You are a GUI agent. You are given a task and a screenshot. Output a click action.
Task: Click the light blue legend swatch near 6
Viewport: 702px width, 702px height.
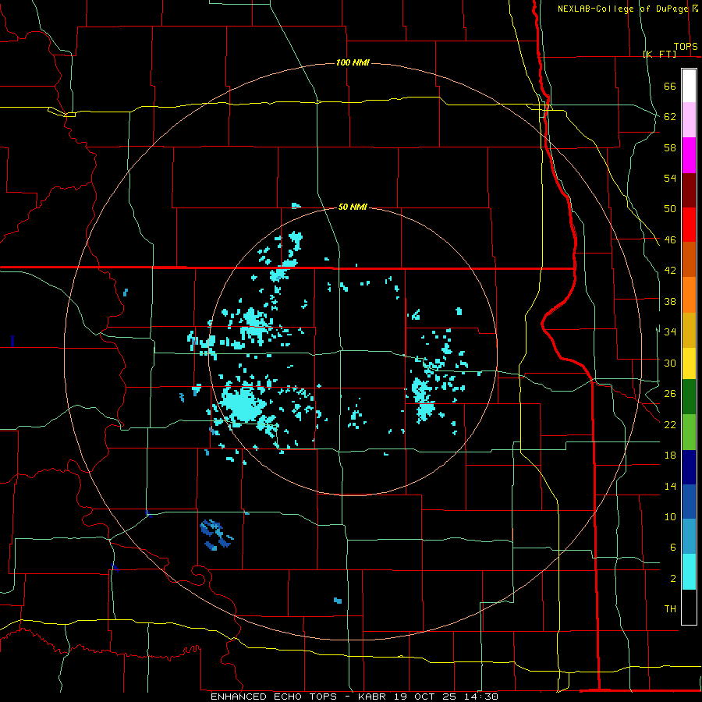(x=689, y=537)
